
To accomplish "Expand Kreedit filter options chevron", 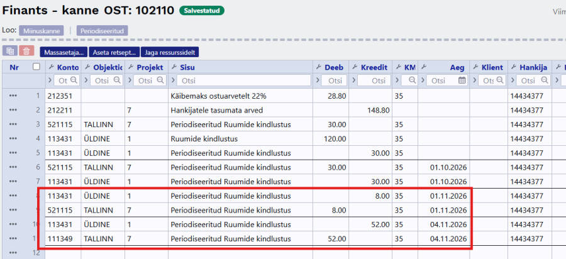I will pyautogui.click(x=353, y=80).
